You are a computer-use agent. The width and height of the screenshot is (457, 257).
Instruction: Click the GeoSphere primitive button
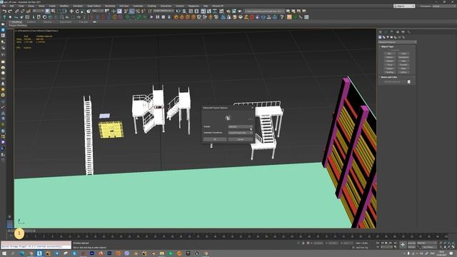coord(403,57)
